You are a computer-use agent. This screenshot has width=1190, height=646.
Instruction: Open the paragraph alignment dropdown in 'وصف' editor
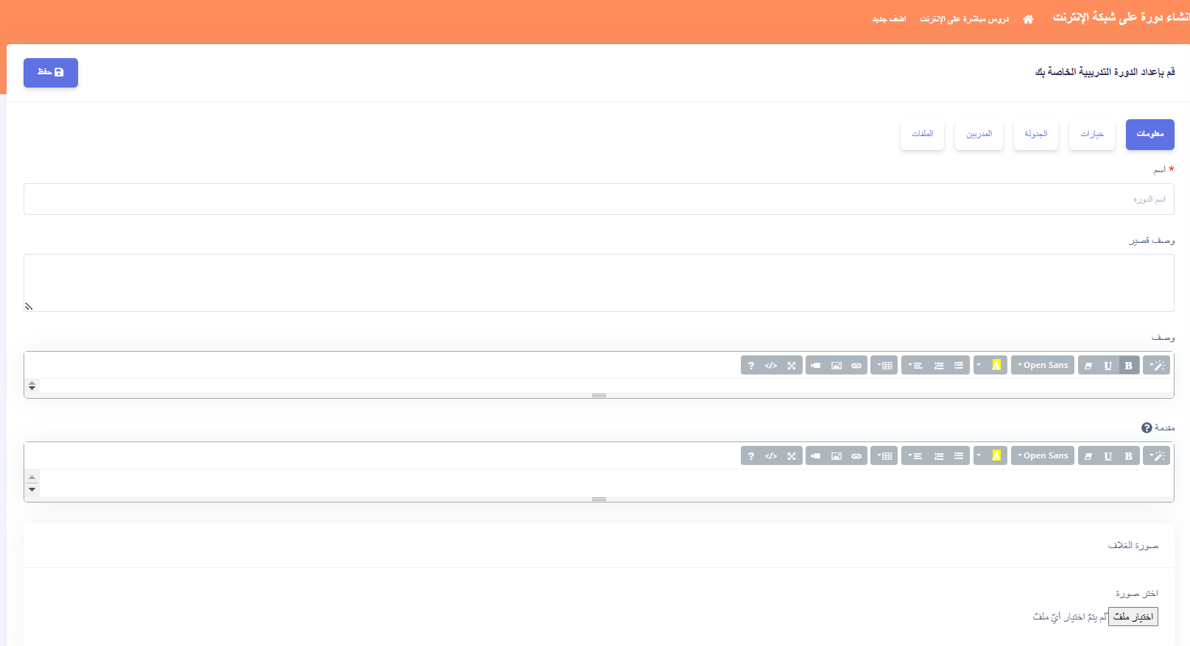point(915,366)
